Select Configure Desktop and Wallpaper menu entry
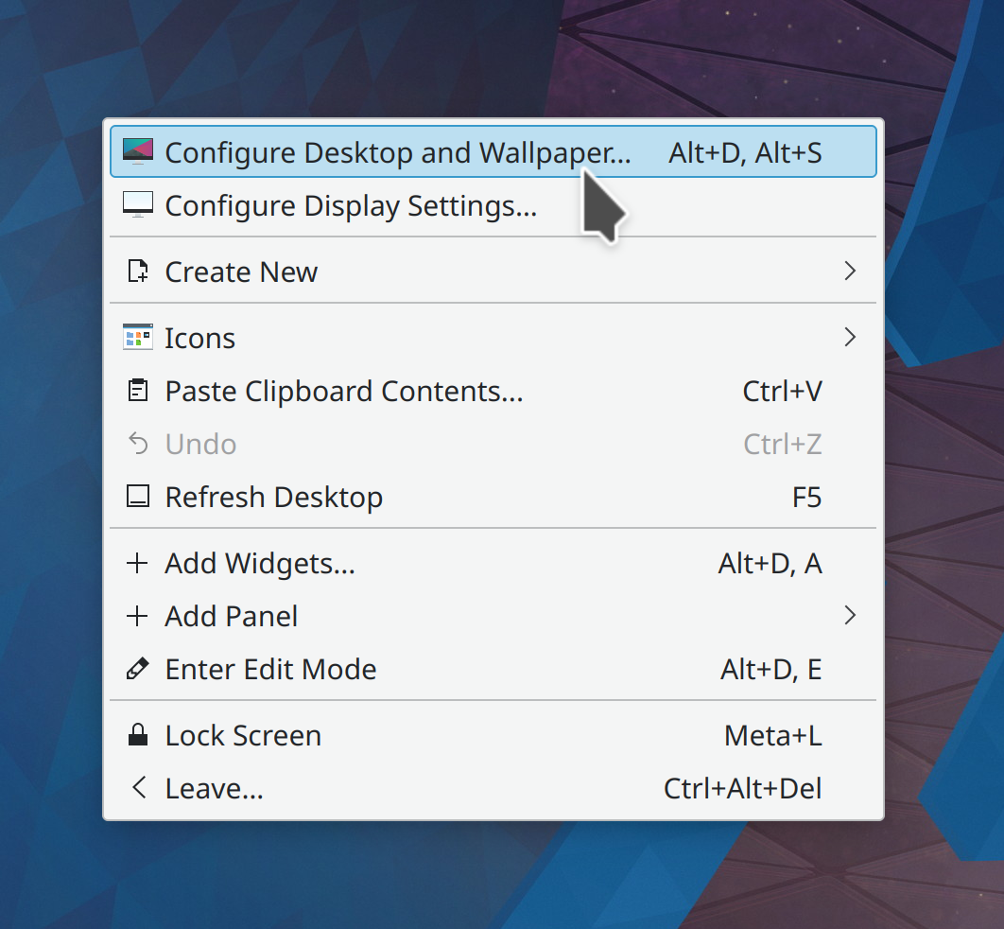Viewport: 1004px width, 929px height. 397,152
